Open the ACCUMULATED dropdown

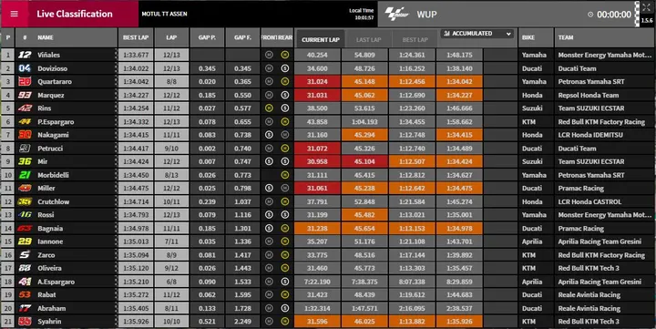point(477,34)
